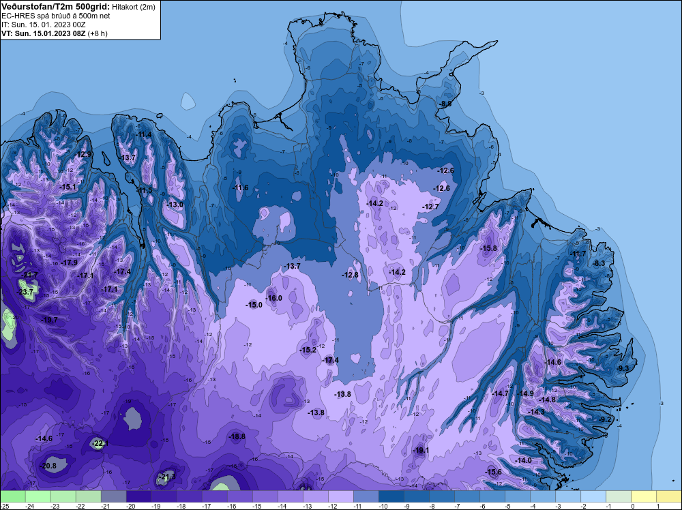Click the '-18.8' temperature label
682x510 pixels.
click(x=237, y=436)
